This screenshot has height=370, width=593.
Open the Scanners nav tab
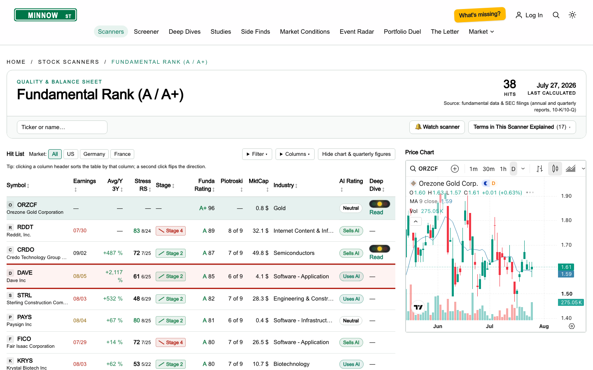(x=111, y=32)
